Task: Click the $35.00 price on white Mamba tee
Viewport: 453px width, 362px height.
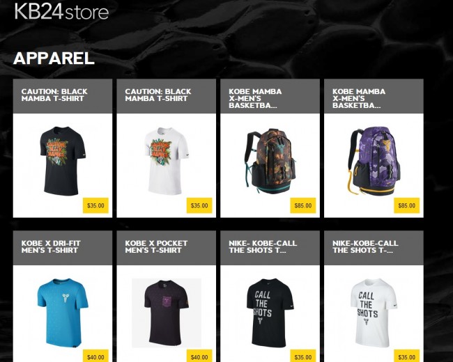Action: [x=199, y=205]
